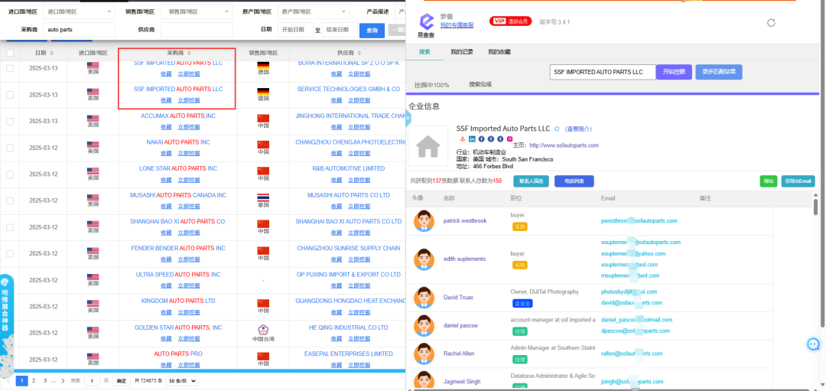Sort by 采购商 column arrows

[189, 53]
